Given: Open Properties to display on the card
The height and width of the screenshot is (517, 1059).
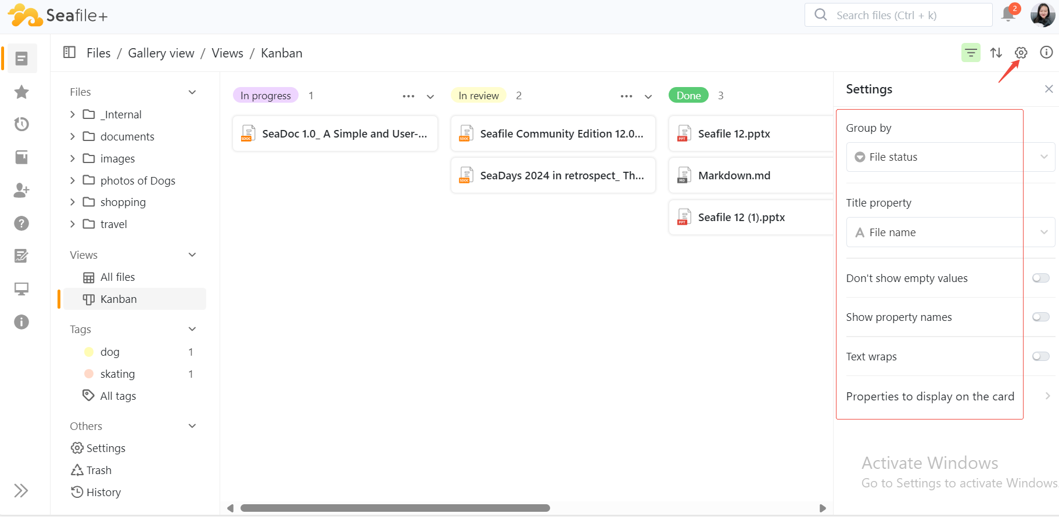Looking at the screenshot, I should (x=947, y=396).
